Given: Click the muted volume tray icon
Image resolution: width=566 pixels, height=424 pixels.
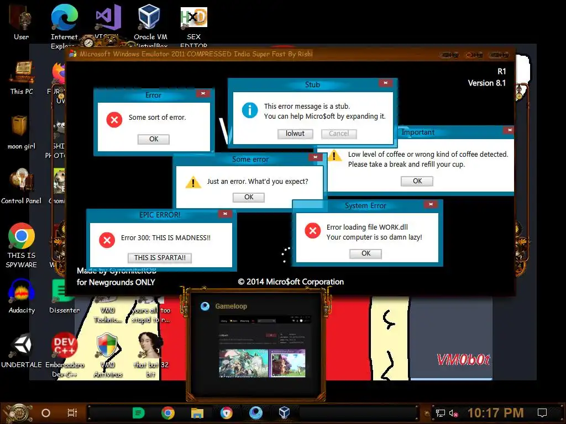Looking at the screenshot, I should (454, 413).
